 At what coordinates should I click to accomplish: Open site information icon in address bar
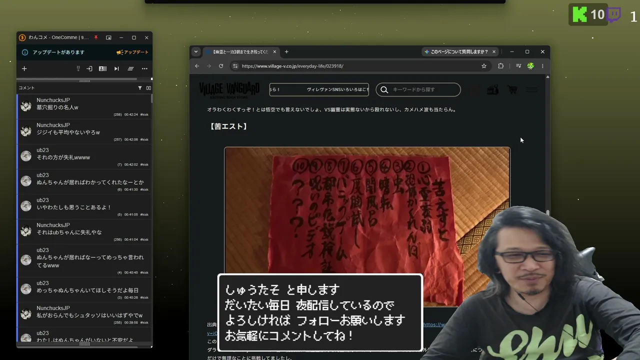(235, 66)
